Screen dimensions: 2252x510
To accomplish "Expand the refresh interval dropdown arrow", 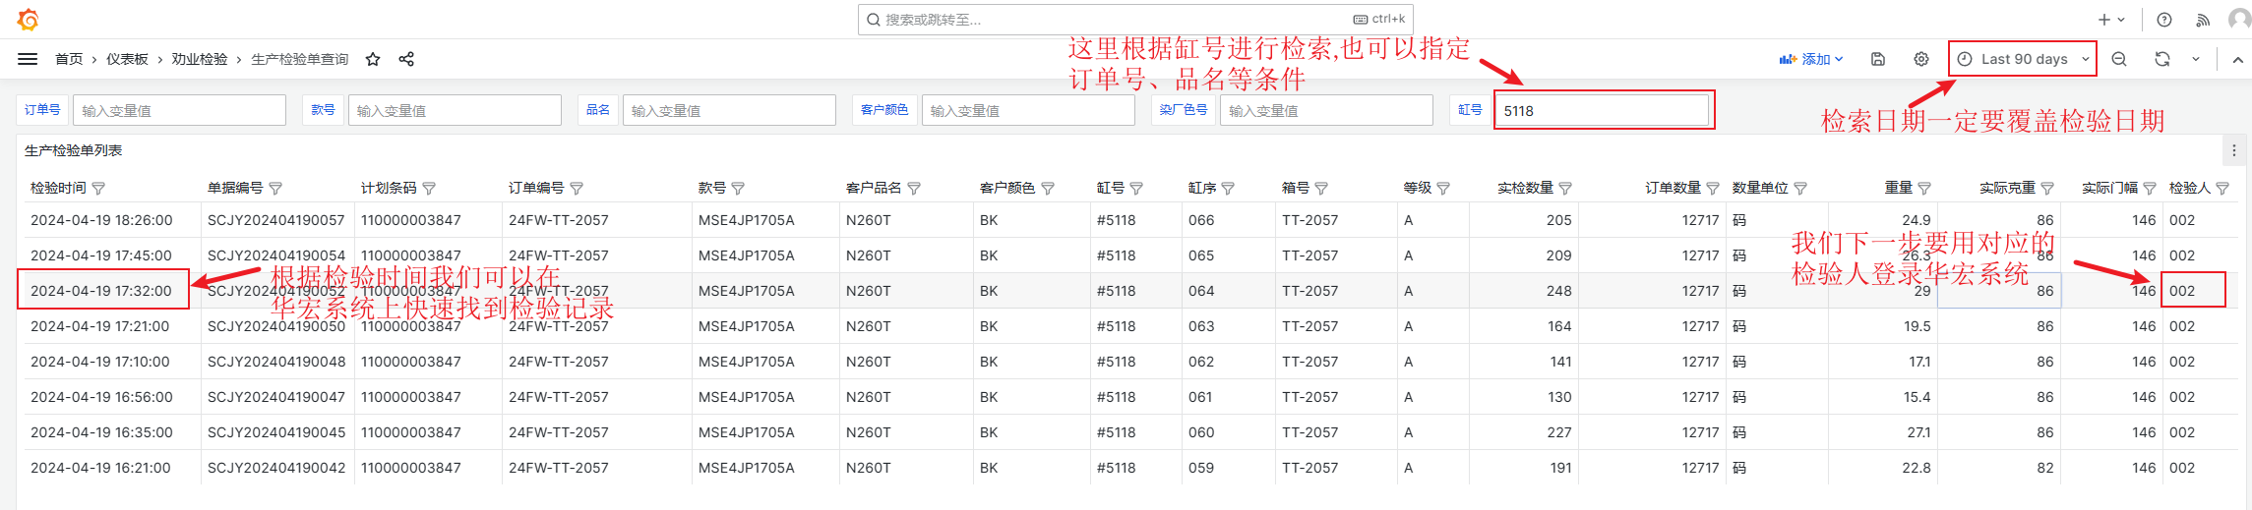I will (x=2196, y=59).
